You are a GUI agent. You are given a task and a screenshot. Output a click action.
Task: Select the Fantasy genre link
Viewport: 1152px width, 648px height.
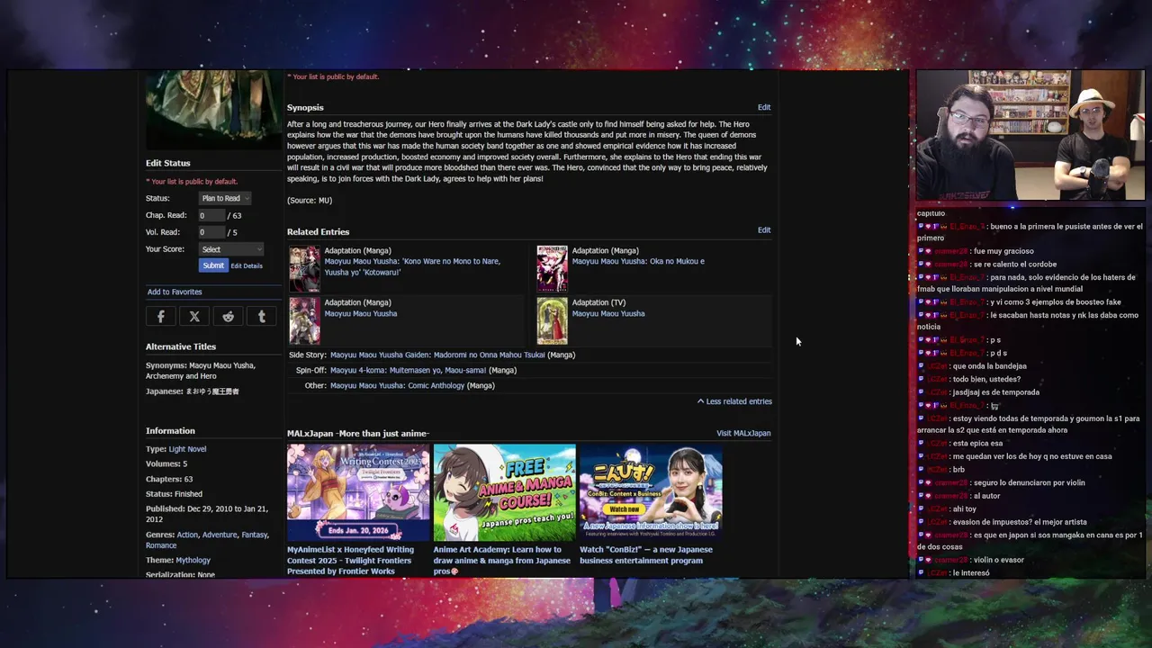(x=255, y=535)
